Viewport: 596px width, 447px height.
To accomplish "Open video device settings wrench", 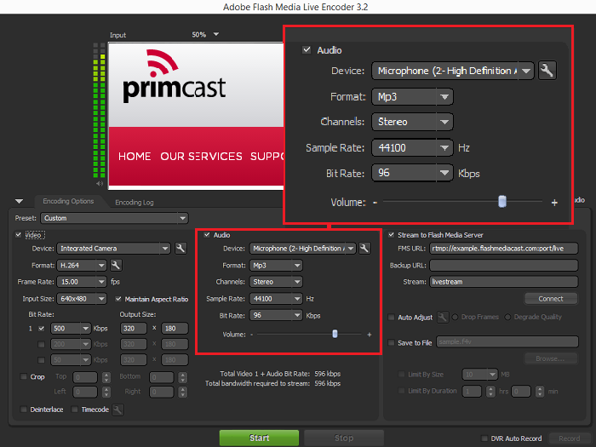I will pos(181,249).
